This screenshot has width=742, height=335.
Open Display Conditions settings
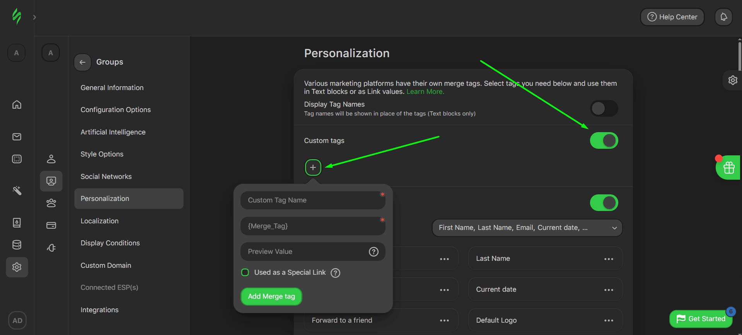[x=129, y=243]
